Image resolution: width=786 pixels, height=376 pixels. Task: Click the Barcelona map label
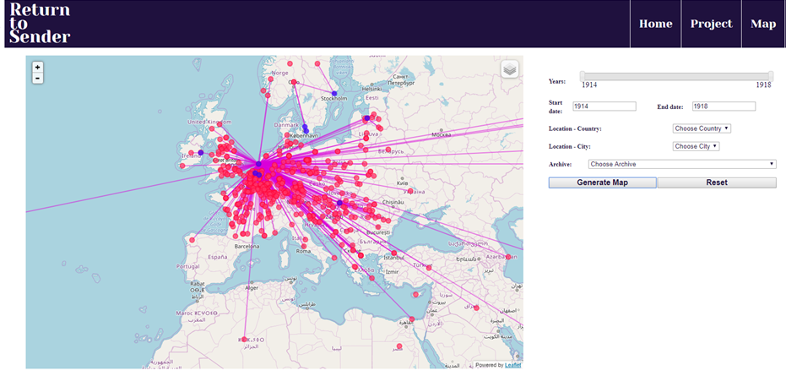[x=247, y=247]
